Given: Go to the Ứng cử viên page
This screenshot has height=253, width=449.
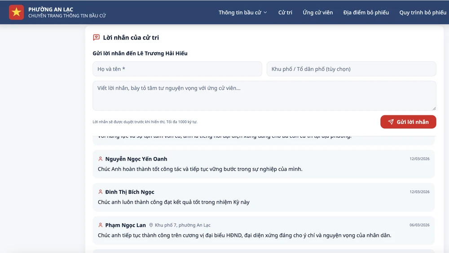Looking at the screenshot, I should pos(317,13).
